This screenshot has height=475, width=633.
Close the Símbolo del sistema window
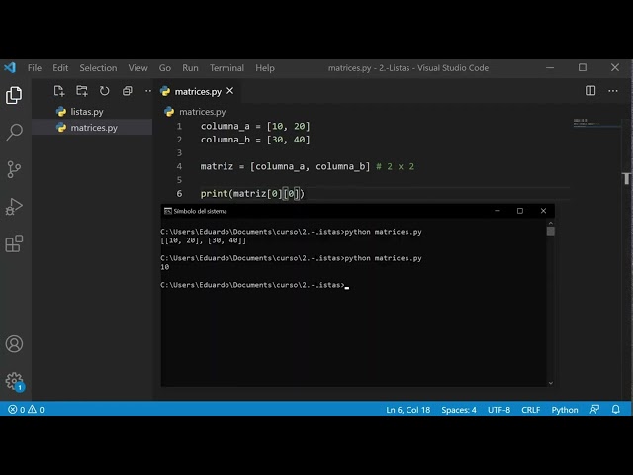[x=543, y=211]
